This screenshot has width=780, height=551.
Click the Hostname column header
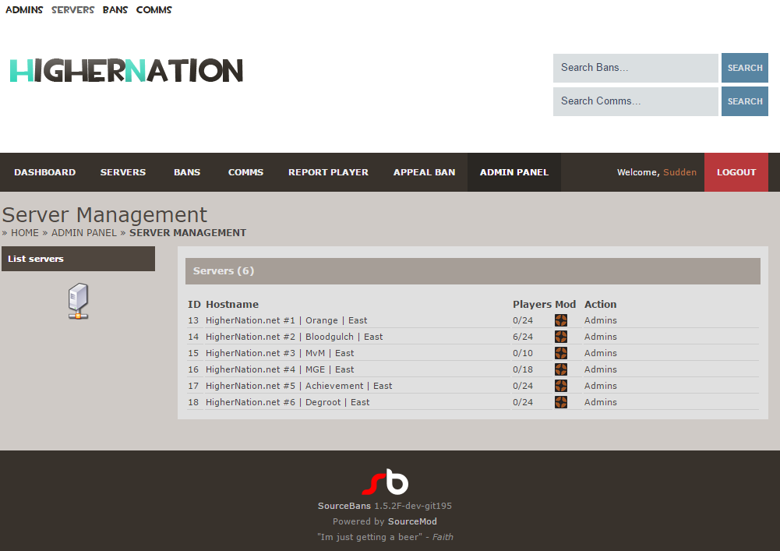[232, 304]
